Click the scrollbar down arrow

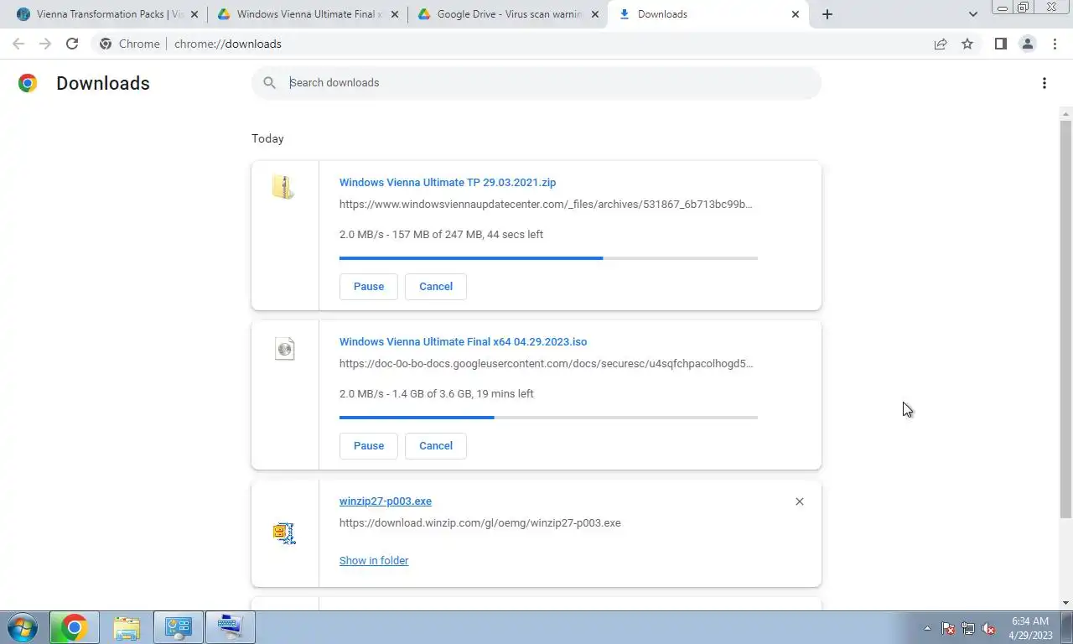coord(1065,603)
